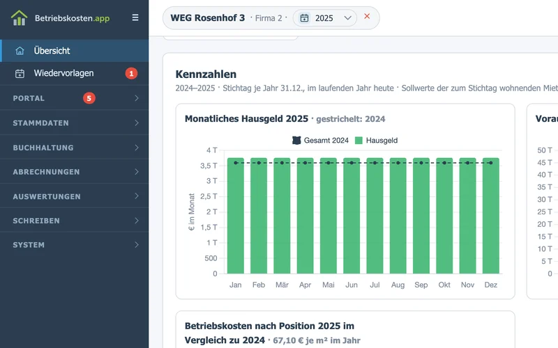This screenshot has height=348, width=558.
Task: Click the 'Aug' month label
Action: pyautogui.click(x=398, y=285)
